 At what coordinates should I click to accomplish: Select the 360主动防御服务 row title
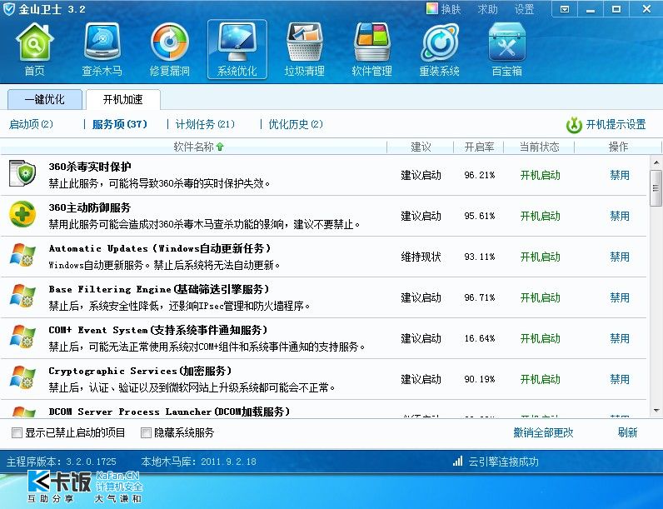(x=90, y=207)
